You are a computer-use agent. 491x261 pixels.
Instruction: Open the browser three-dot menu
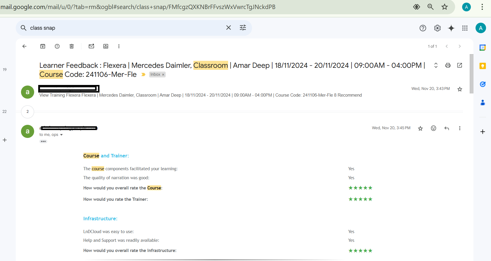click(x=482, y=7)
